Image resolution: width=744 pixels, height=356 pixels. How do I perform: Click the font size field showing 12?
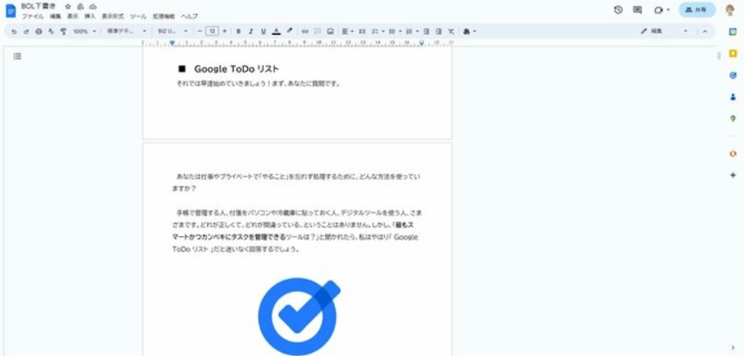click(x=212, y=31)
